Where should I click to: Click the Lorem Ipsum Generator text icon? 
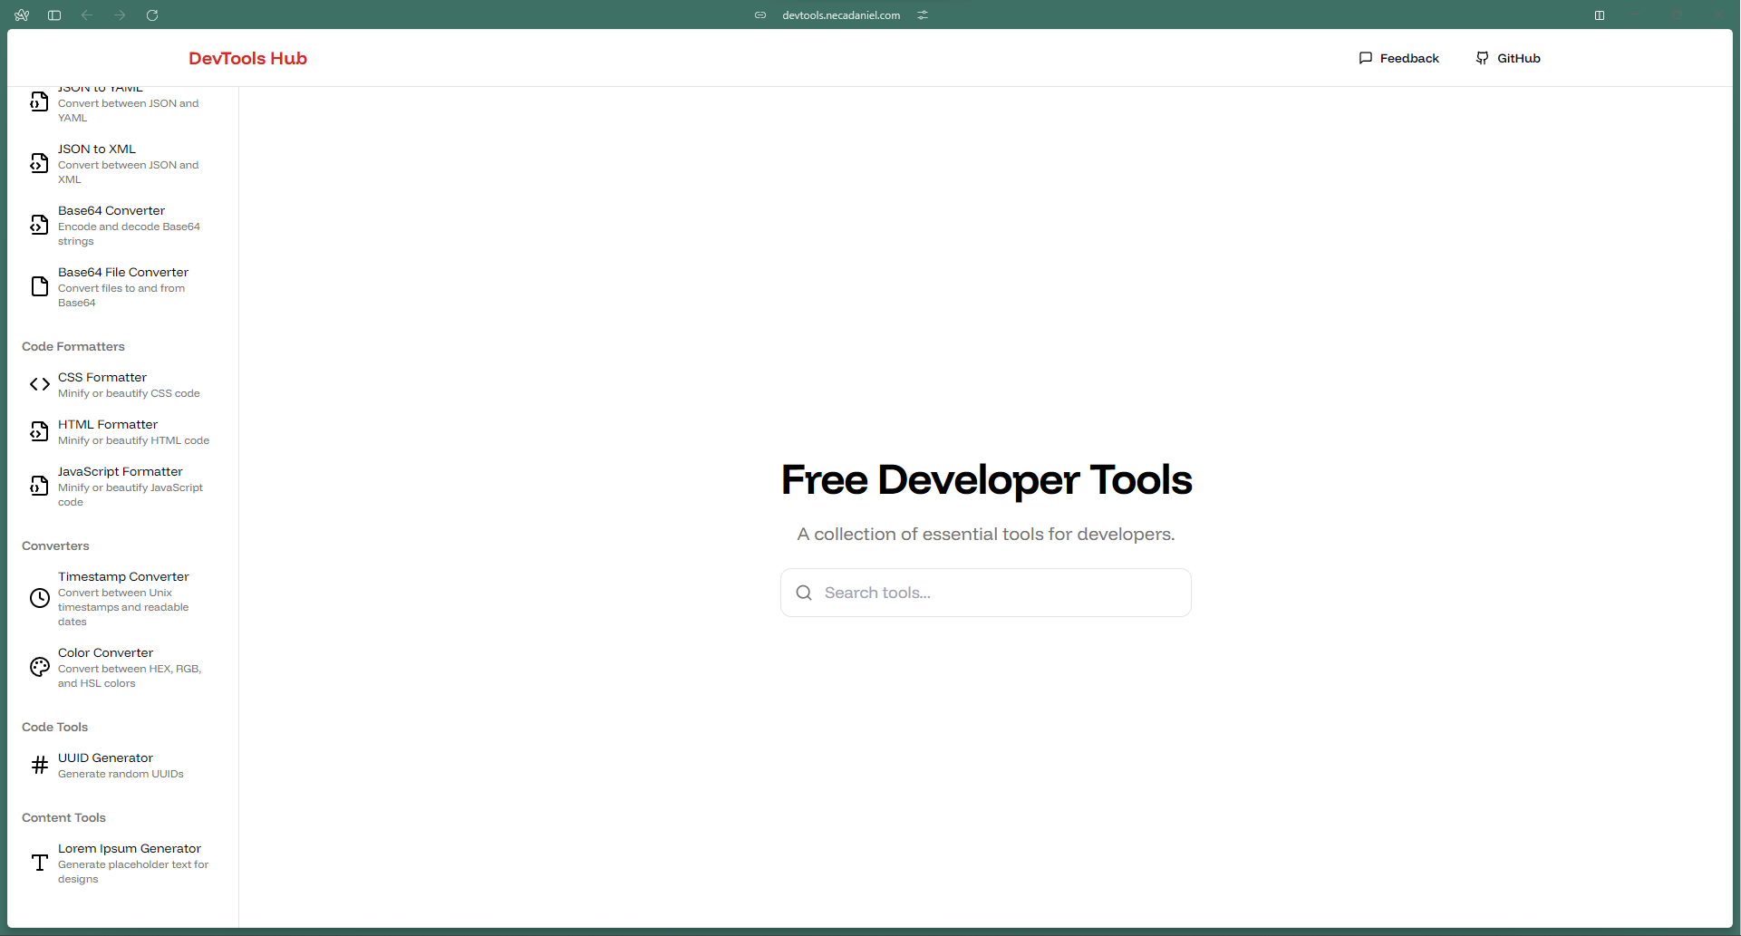pos(39,863)
